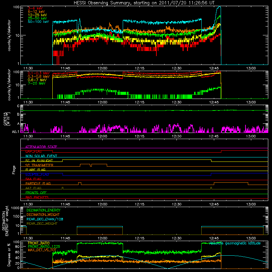Viewport: 272px width, 272px height.
Task: Click 12:30 tick under the Flags panel
Action: pos(176,204)
